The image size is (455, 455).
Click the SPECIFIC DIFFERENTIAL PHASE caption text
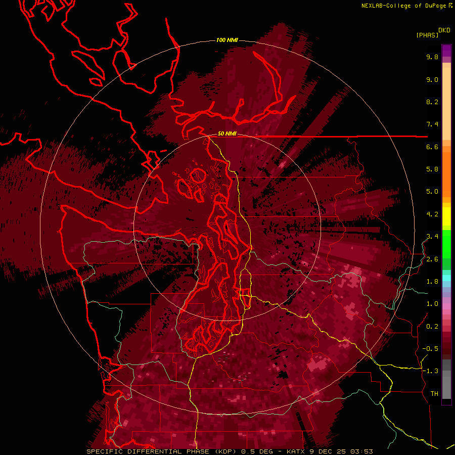[x=148, y=451]
